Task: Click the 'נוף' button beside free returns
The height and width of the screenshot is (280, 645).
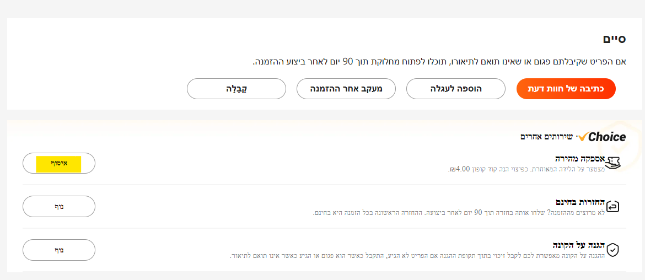Action: [59, 206]
